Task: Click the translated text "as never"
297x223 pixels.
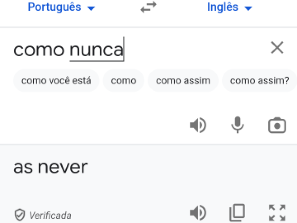Action: click(x=51, y=167)
